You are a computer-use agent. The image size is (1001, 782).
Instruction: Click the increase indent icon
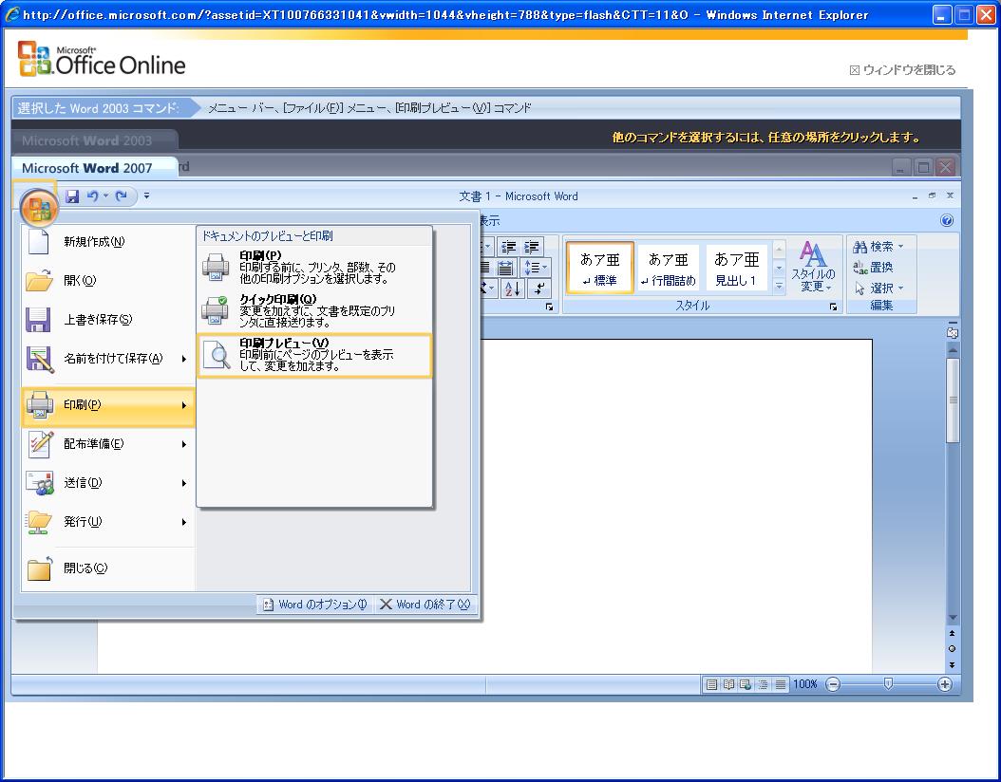[532, 247]
